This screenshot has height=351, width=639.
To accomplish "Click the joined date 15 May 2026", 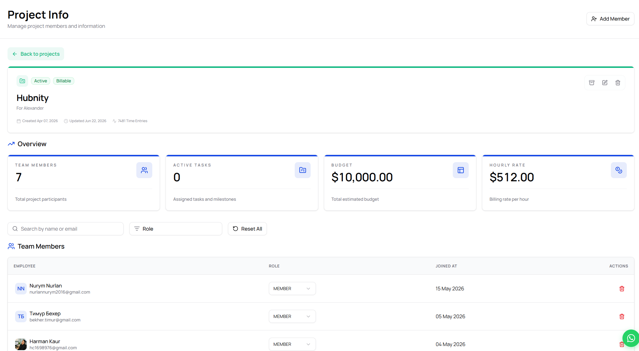I will click(450, 289).
